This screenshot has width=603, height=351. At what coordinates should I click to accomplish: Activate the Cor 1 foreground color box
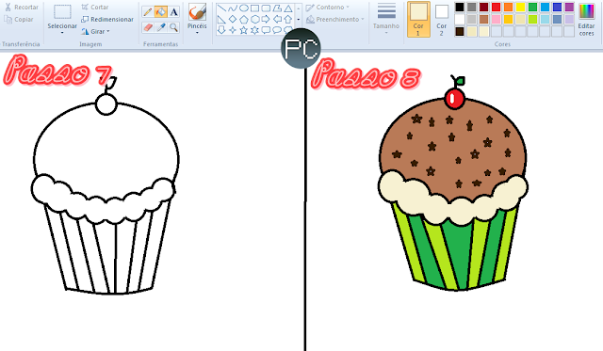click(x=418, y=19)
